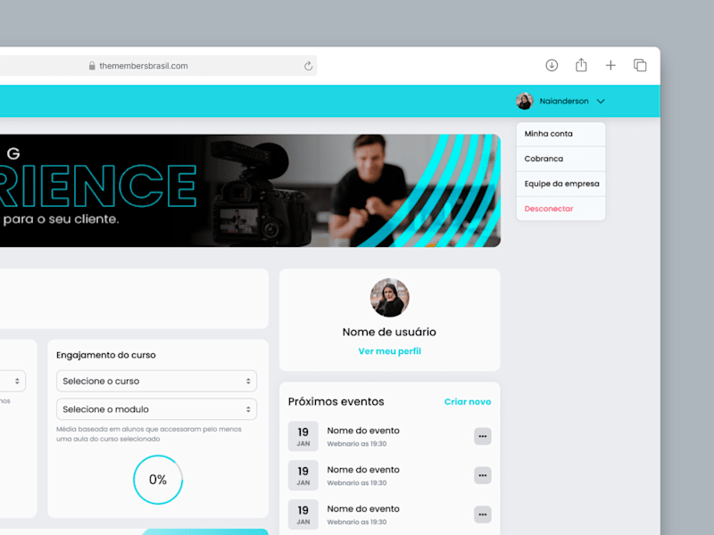The image size is (714, 535).
Task: Click Criar novo in Próximos eventos
Action: [468, 402]
